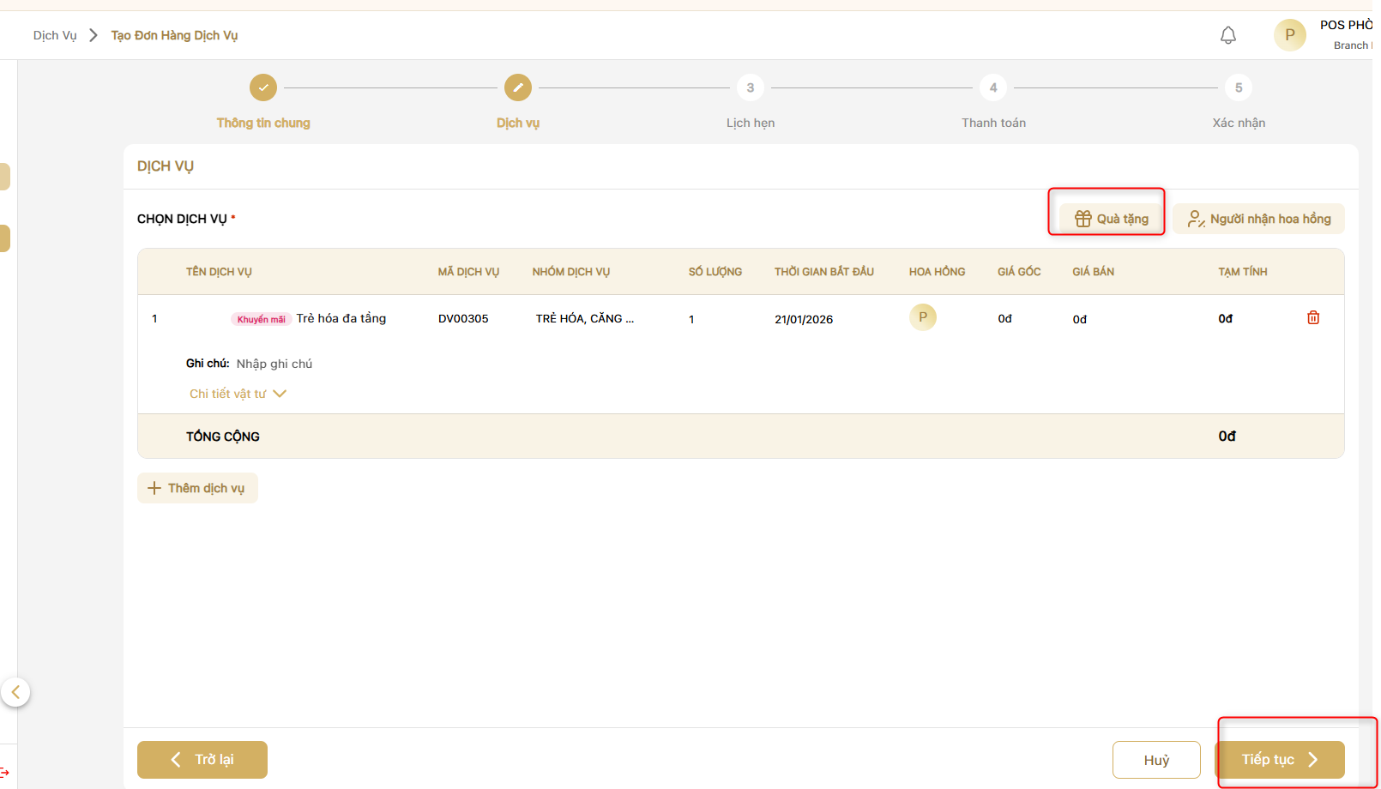Click the Quà tặng gift button
Screen dimensions: 1381x789
tap(1111, 219)
